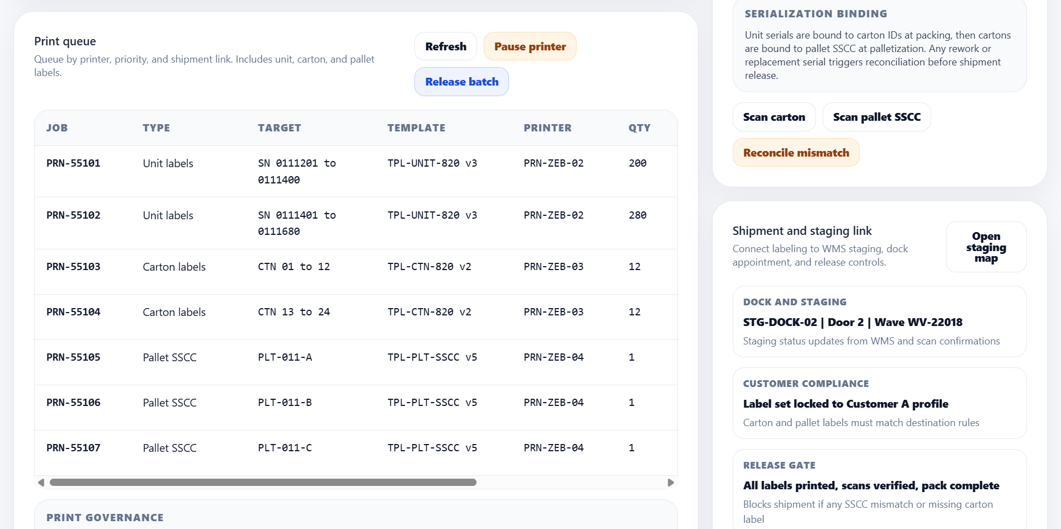
Task: Open staging map
Action: tap(985, 247)
